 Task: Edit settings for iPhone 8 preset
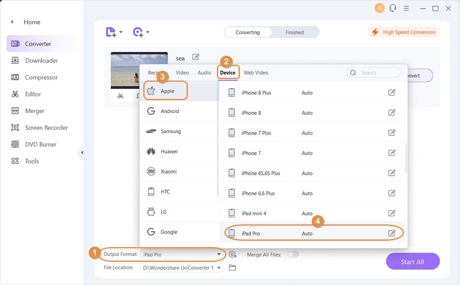coord(392,112)
